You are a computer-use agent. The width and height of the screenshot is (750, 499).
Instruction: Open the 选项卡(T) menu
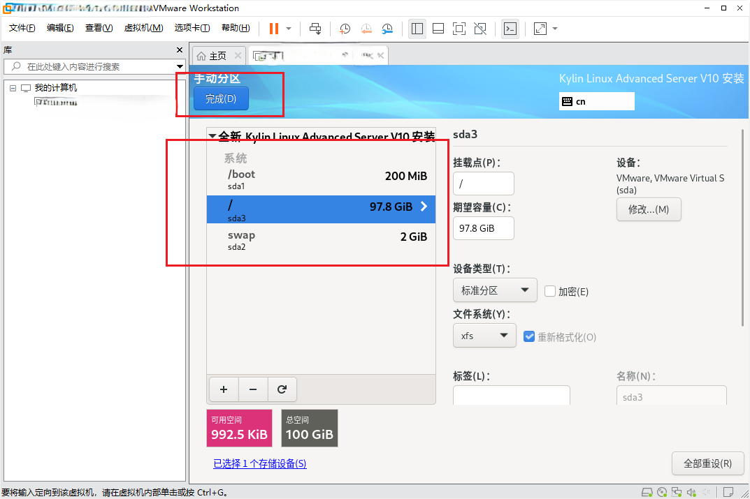(192, 28)
